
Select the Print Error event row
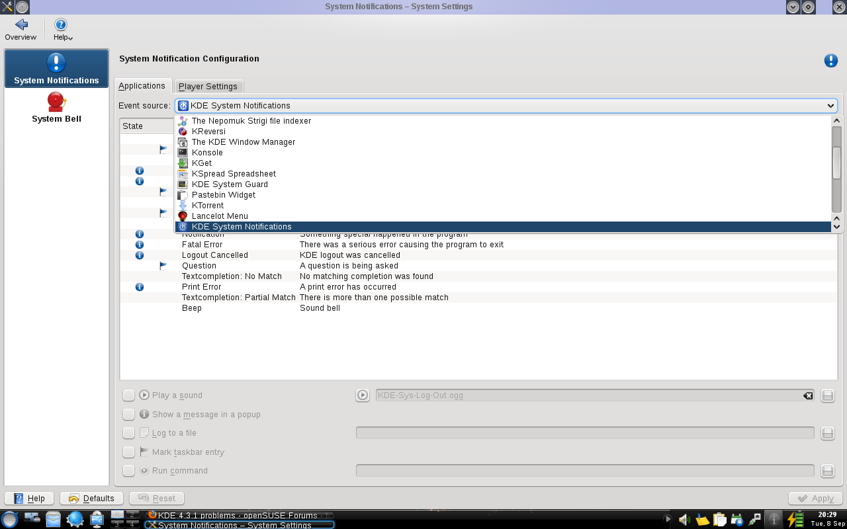478,287
